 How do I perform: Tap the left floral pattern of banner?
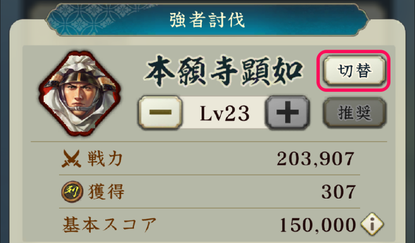pyautogui.click(x=87, y=20)
